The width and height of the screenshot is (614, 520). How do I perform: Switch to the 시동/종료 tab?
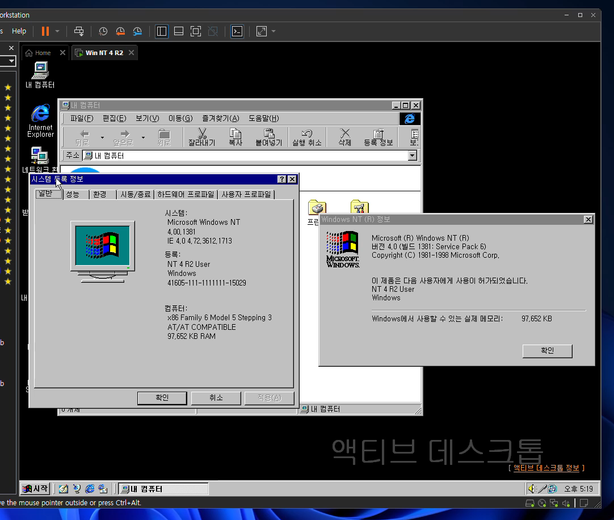click(x=135, y=194)
